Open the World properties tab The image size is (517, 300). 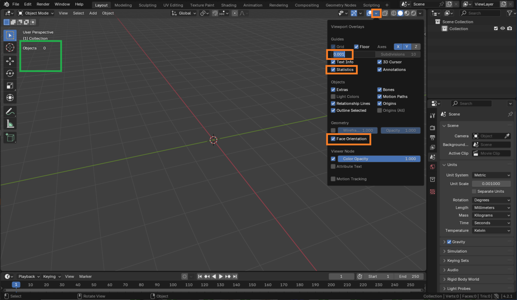pyautogui.click(x=433, y=167)
